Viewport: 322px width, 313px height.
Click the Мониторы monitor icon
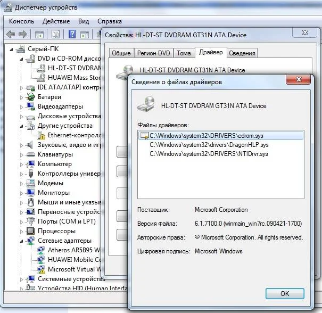click(31, 193)
